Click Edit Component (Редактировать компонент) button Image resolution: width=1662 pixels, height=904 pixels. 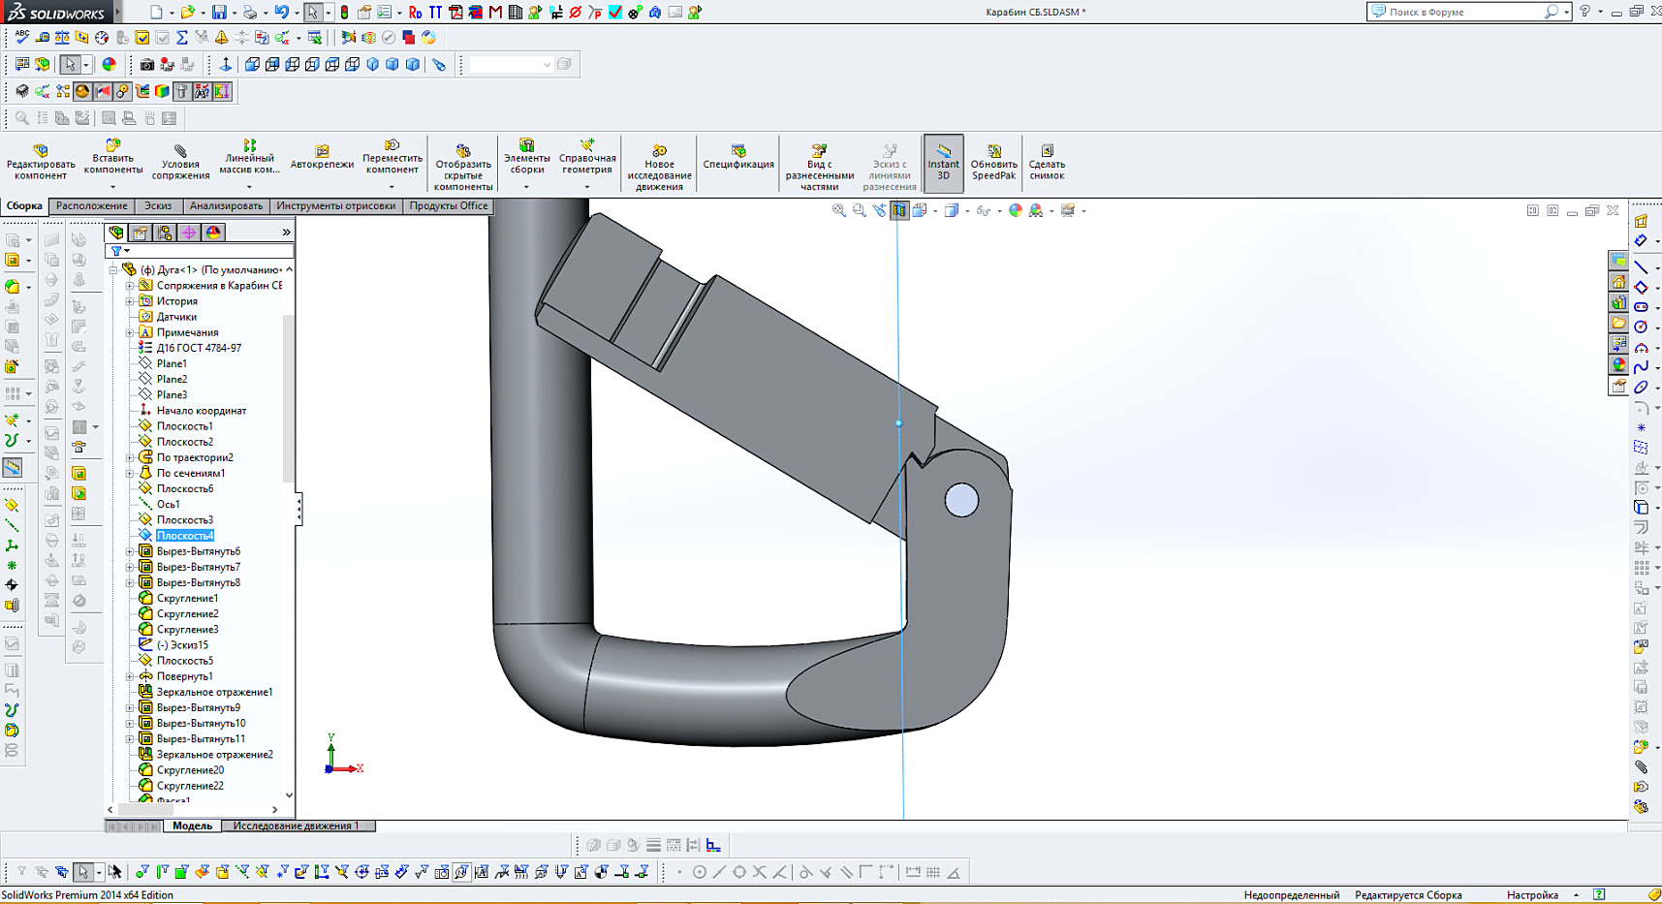(x=41, y=161)
